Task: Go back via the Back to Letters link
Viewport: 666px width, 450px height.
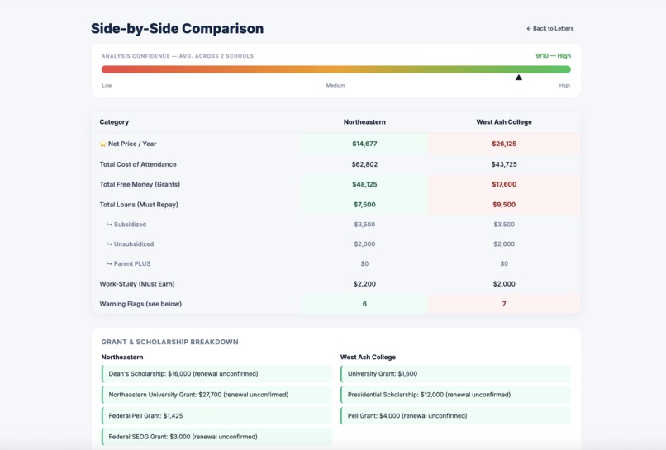Action: [x=550, y=28]
